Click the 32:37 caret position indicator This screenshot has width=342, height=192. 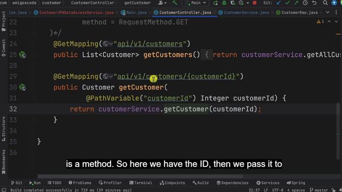coord(254,190)
